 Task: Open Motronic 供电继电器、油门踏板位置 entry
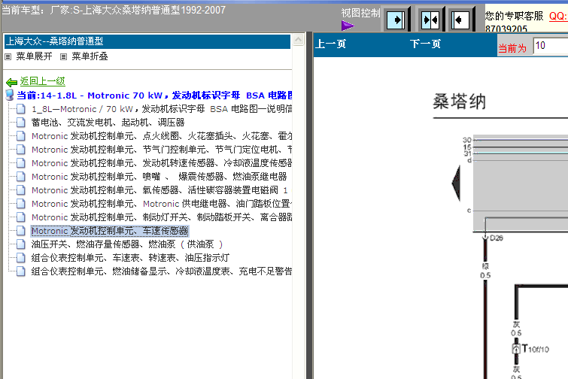click(162, 204)
